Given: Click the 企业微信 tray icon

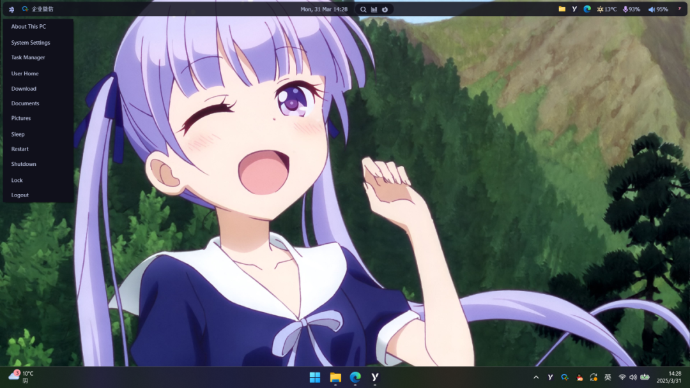Looking at the screenshot, I should click(565, 377).
